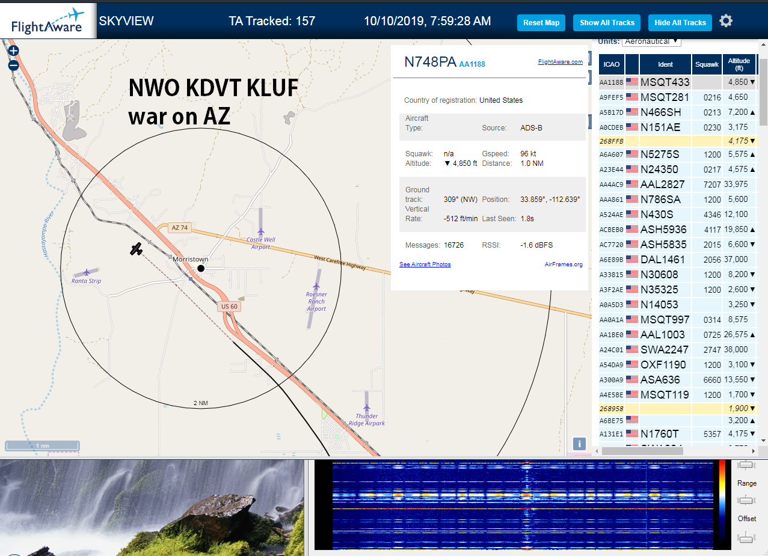Click the waterfall spectrum display
This screenshot has height=556, width=768.
[522, 505]
